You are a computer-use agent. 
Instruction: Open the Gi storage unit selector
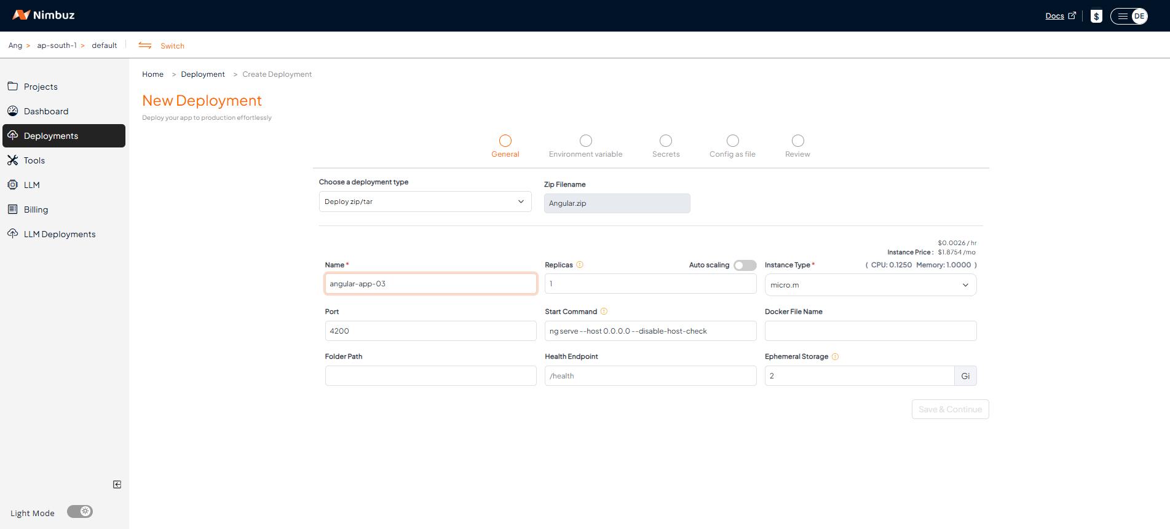(x=965, y=376)
